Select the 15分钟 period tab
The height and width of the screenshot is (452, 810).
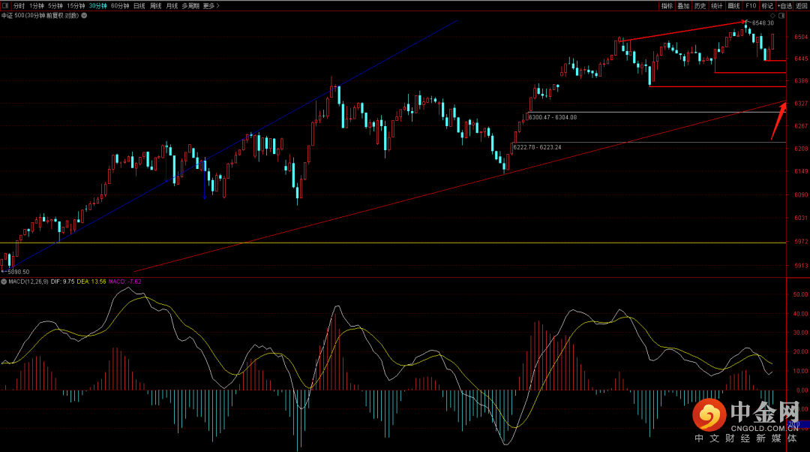[x=76, y=6]
